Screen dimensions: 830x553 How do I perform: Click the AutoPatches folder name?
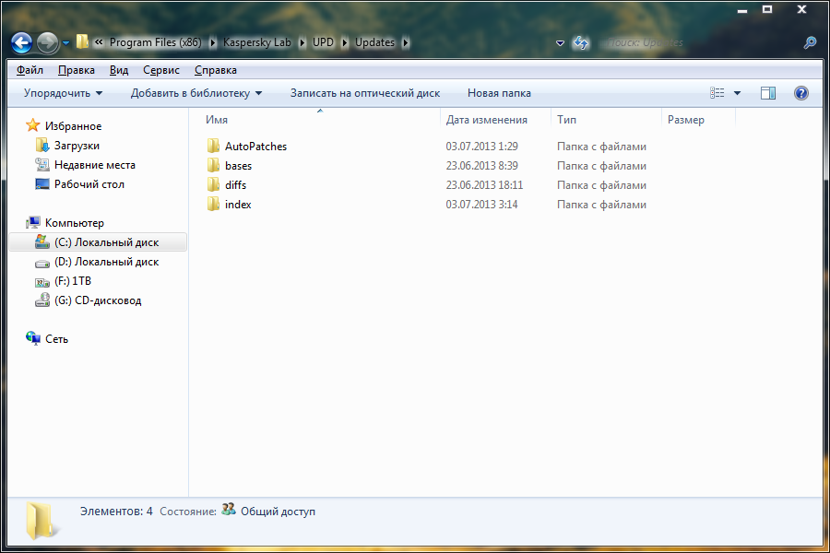coord(255,147)
